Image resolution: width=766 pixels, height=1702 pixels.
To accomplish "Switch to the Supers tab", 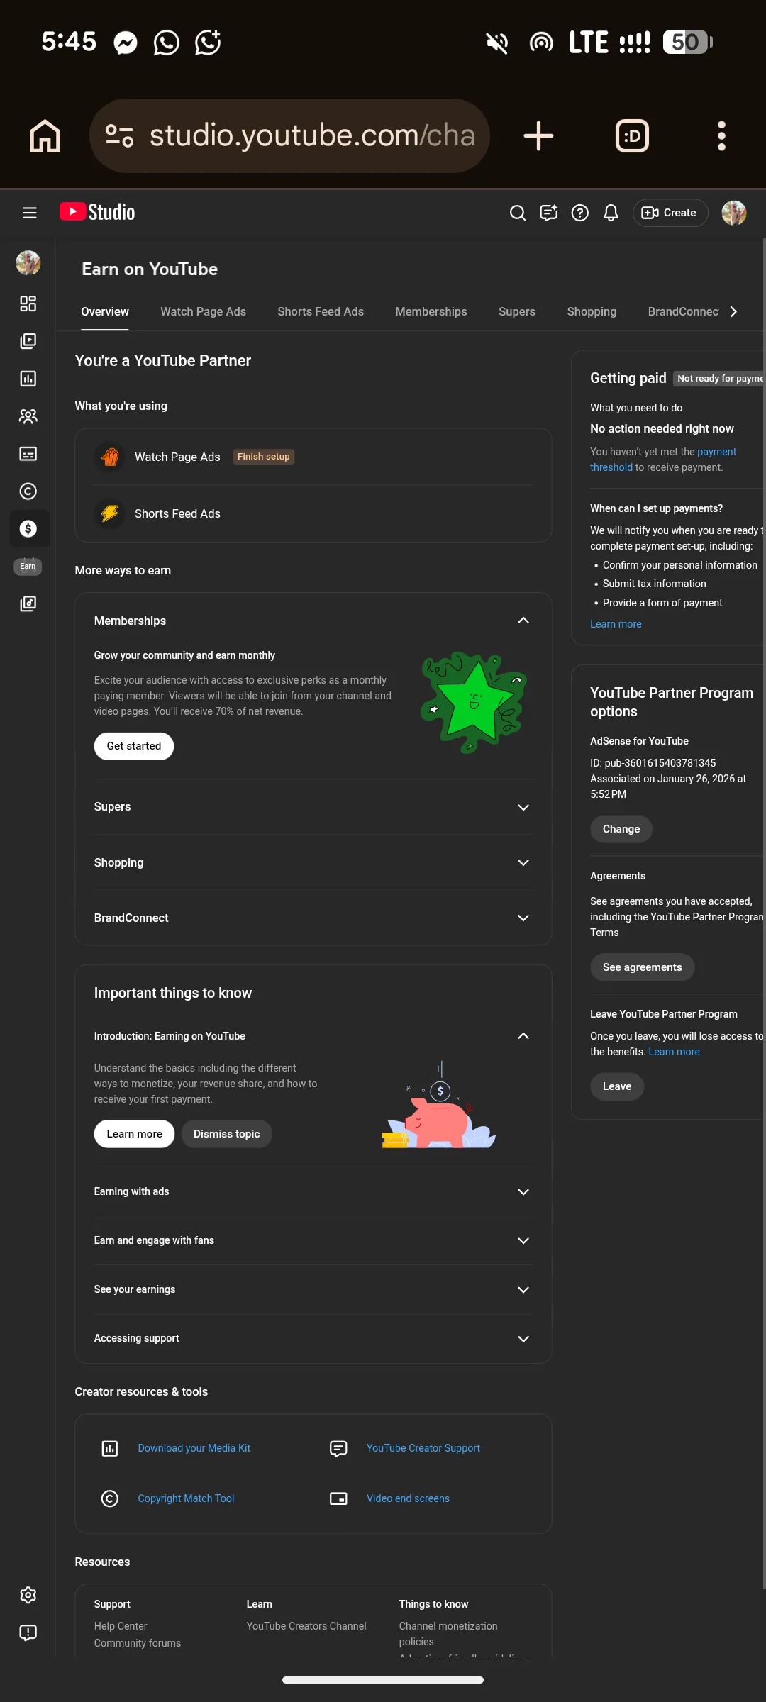I will pos(517,312).
